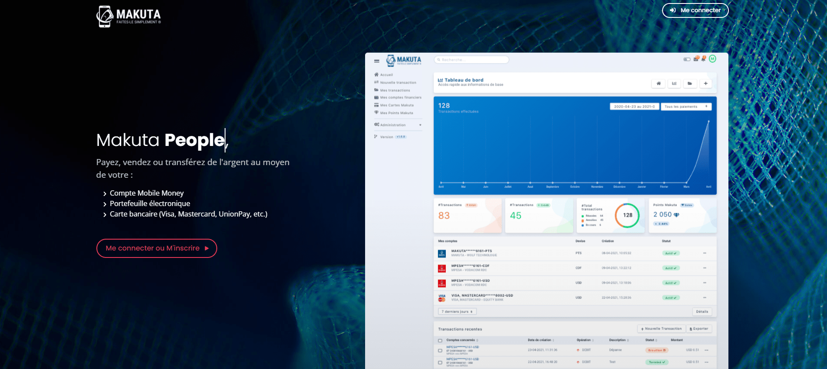Click the 'Carte bancaire' list item

pos(188,214)
